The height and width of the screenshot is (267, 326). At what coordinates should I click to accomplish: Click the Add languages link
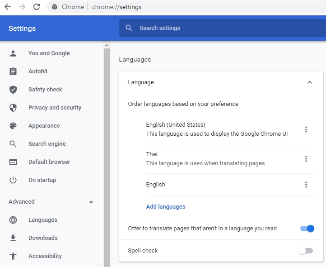click(166, 207)
